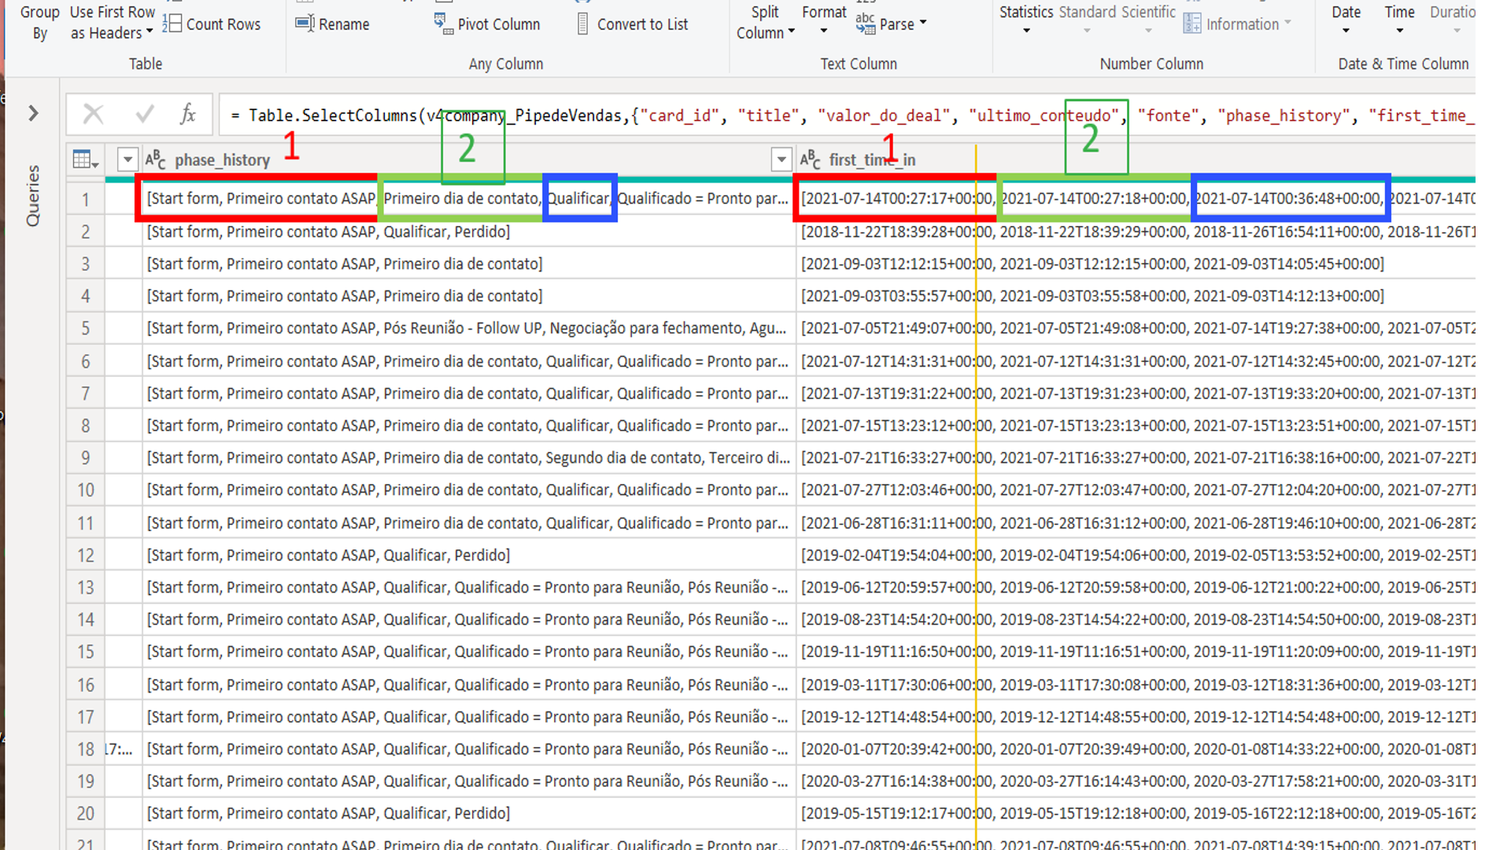The image size is (1511, 850).
Task: Expand the Queries pane
Action: point(33,113)
